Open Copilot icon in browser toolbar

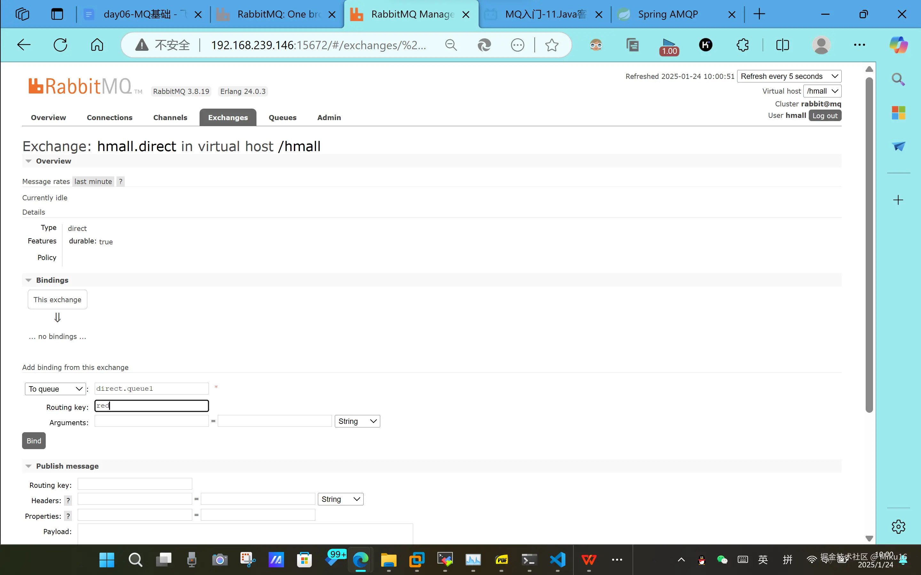click(x=898, y=45)
